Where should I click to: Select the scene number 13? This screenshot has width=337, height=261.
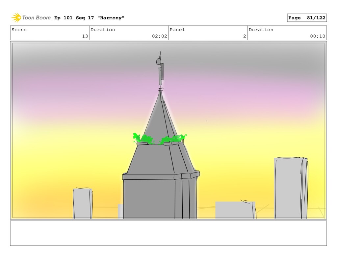85,36
